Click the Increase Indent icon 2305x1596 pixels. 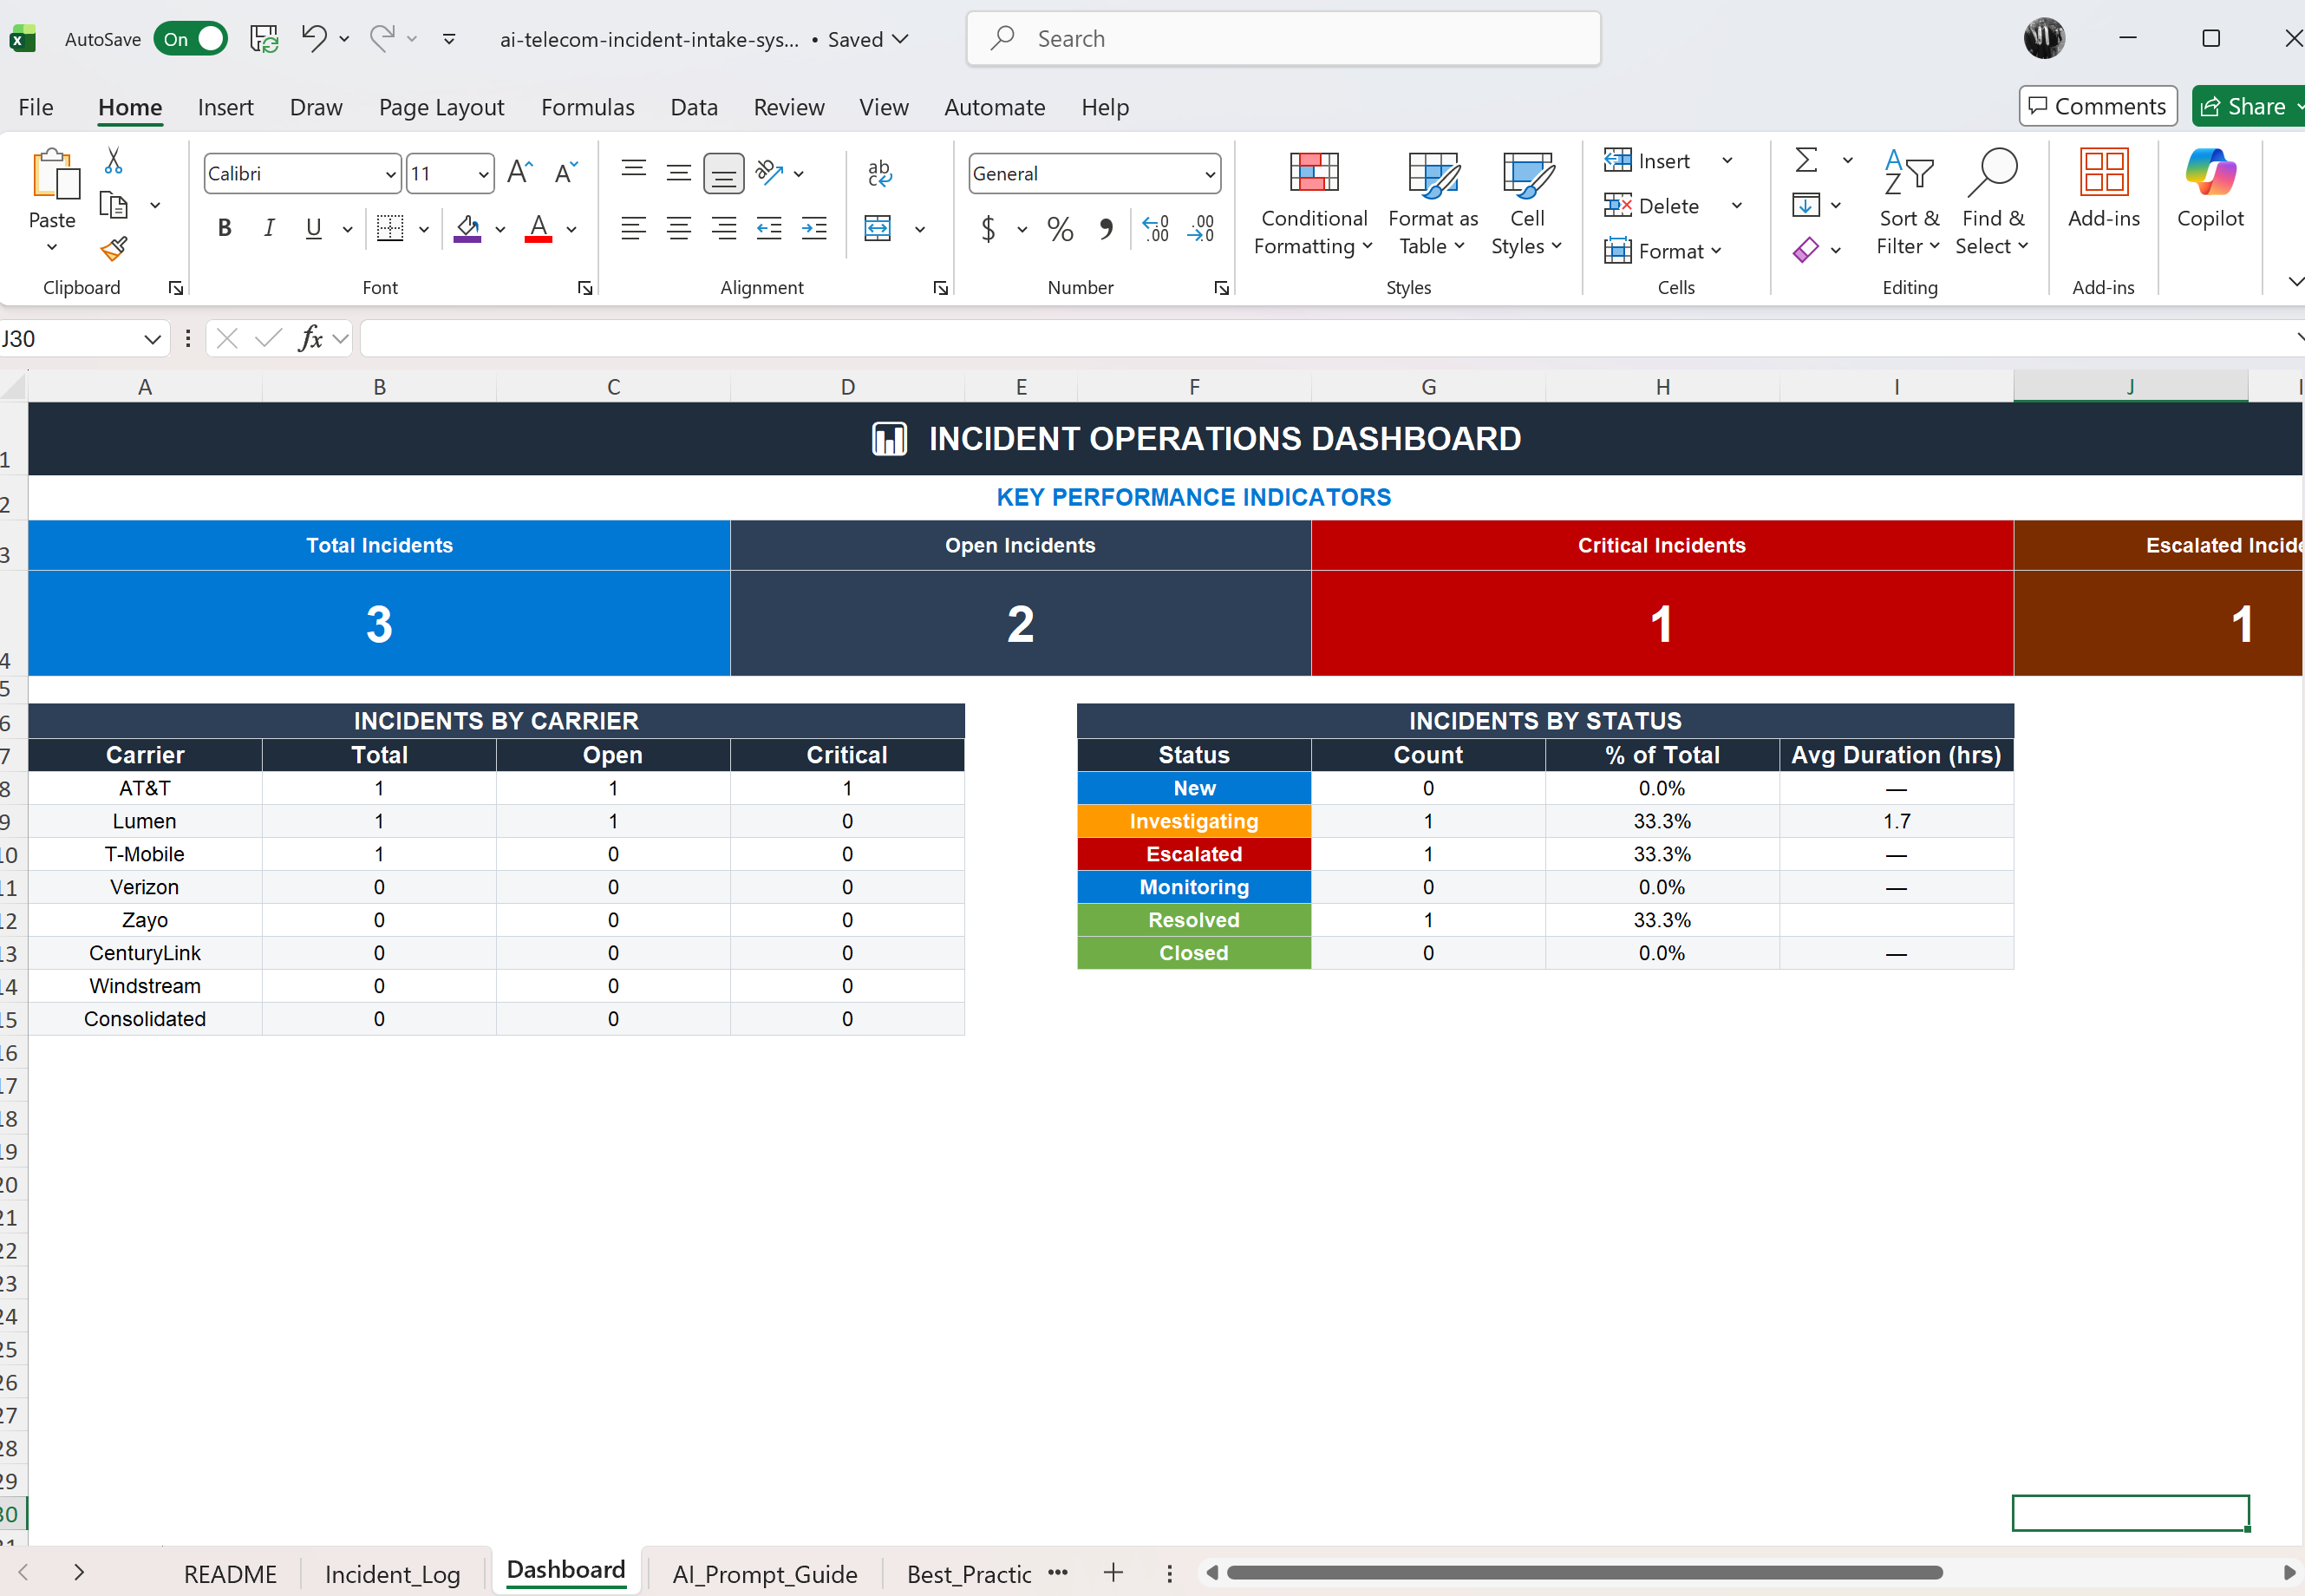[813, 229]
